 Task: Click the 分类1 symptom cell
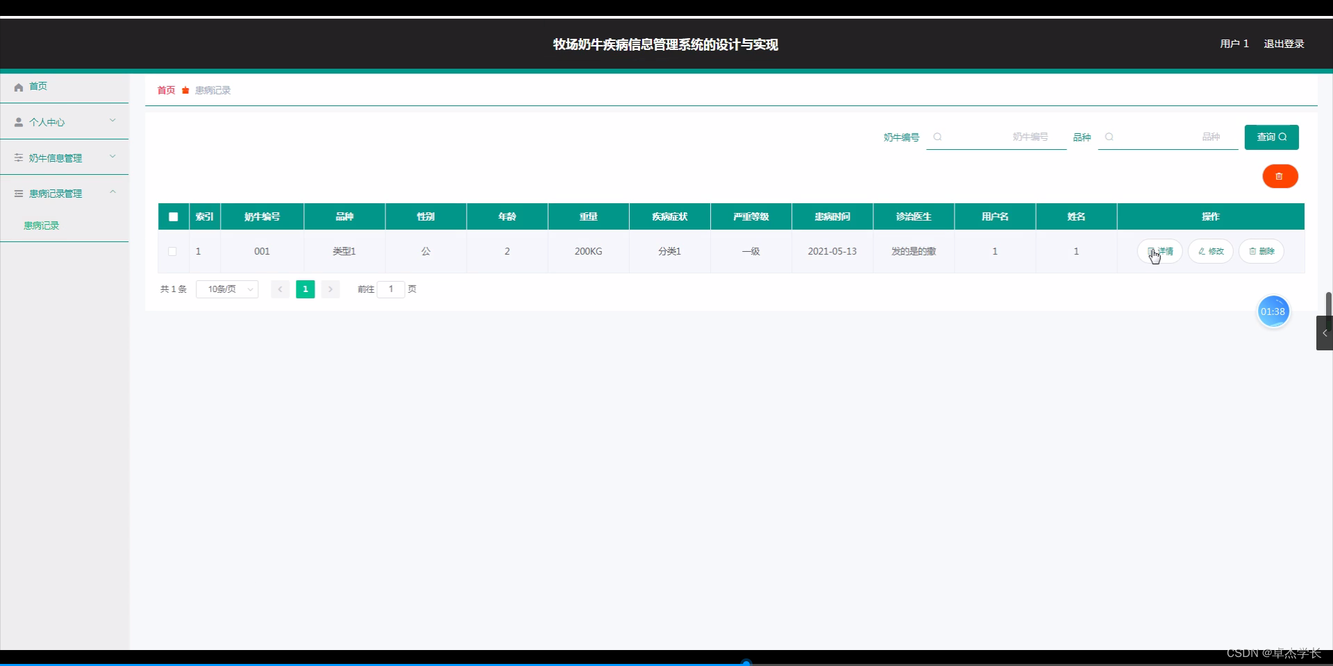[669, 251]
